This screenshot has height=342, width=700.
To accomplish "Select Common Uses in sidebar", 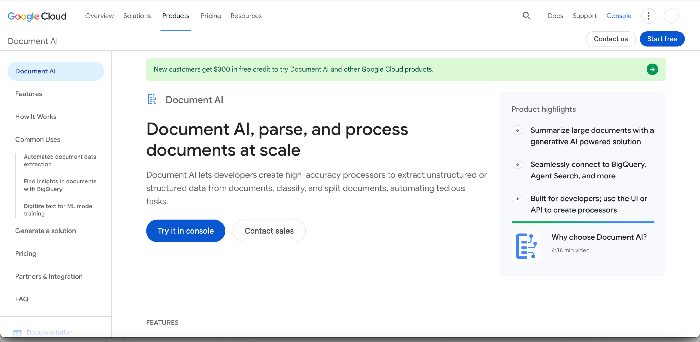I will (x=38, y=140).
